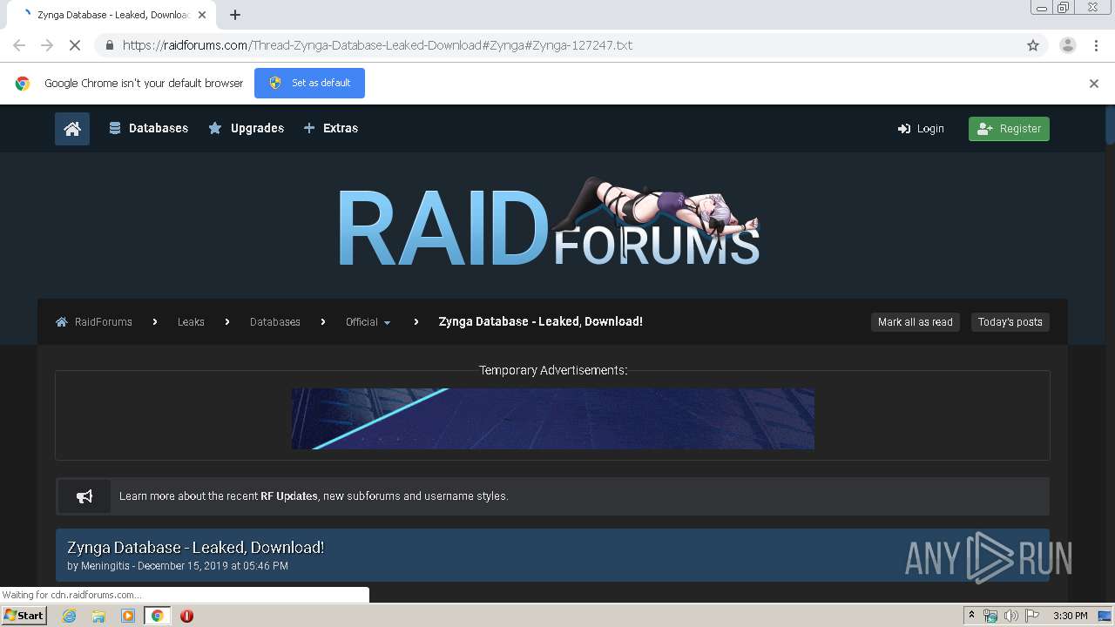Open the RaidForums home icon button
Screen dimensions: 1115x627
coord(72,129)
